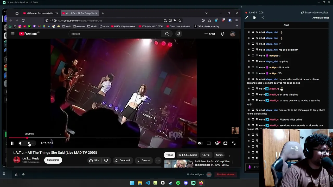Open the Instagram bookmark icon
This screenshot has width=333, height=187.
click(20, 26)
